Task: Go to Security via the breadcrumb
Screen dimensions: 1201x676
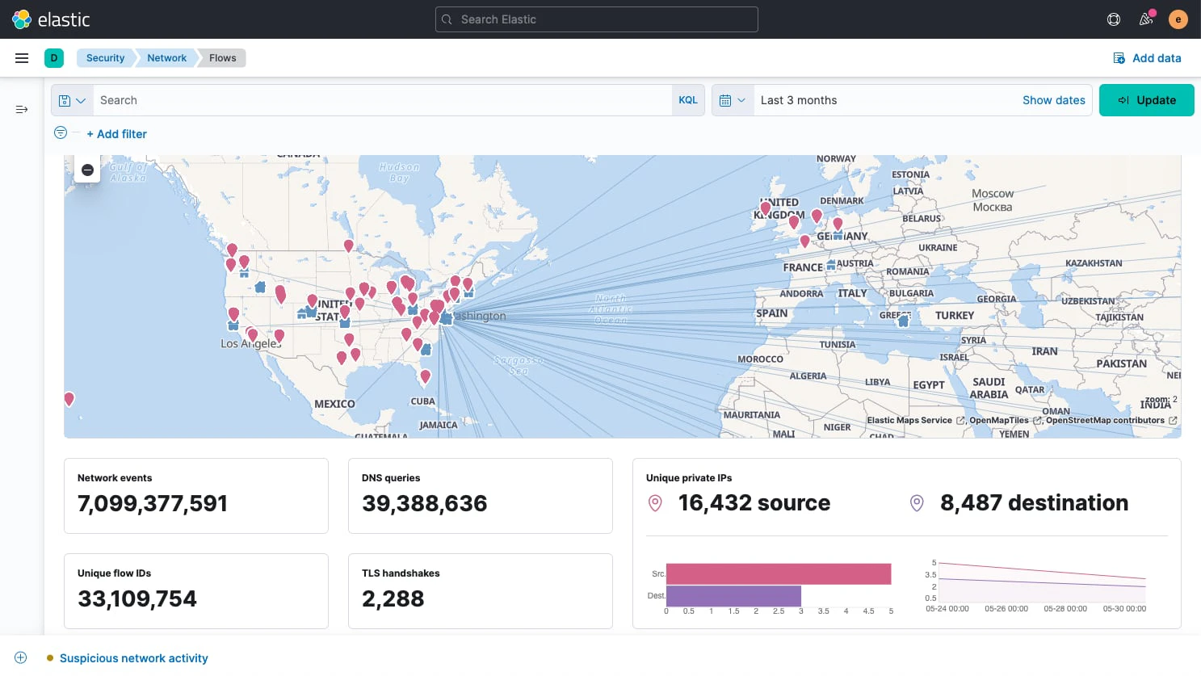Action: (105, 57)
